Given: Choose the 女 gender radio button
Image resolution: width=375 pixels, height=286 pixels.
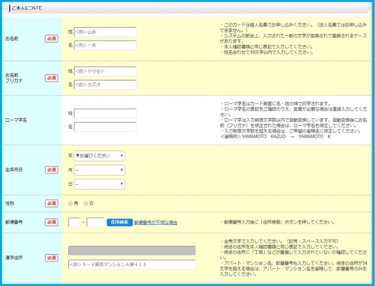Looking at the screenshot, I should tap(86, 203).
